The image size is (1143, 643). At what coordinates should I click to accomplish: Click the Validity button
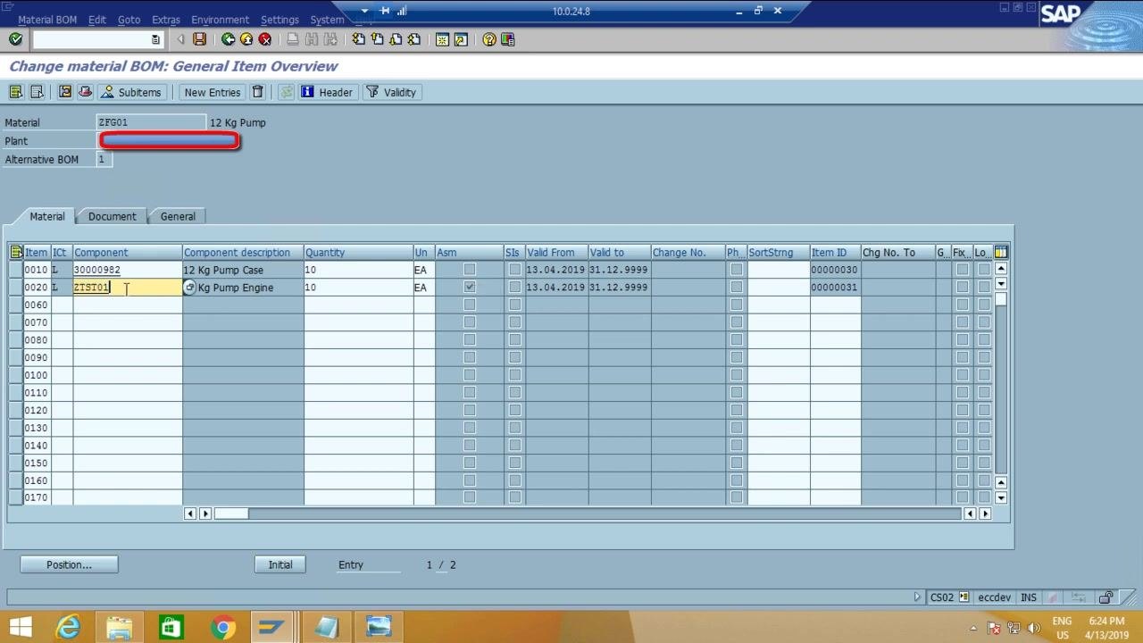point(391,92)
